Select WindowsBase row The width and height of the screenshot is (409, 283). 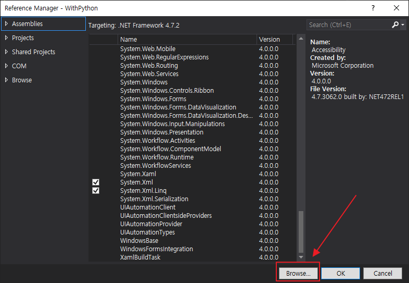click(192, 241)
